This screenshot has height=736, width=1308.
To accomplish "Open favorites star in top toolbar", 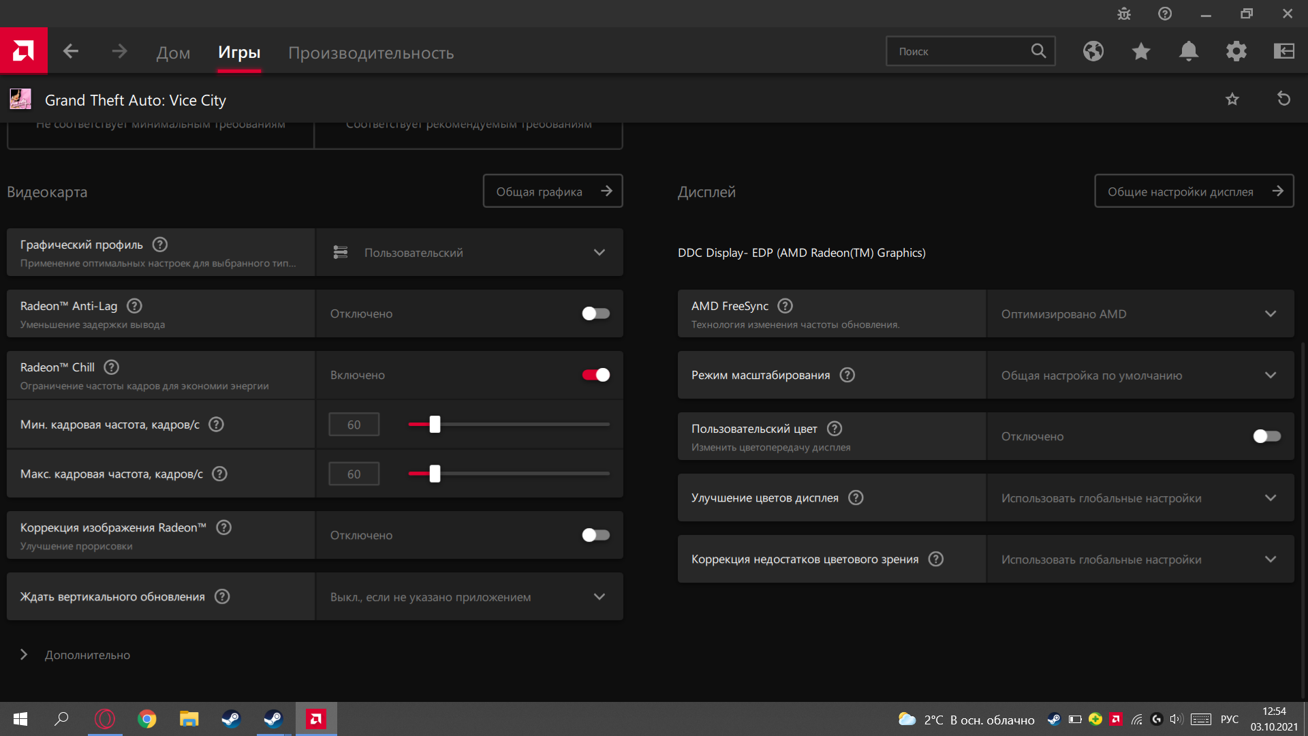I will (x=1141, y=51).
